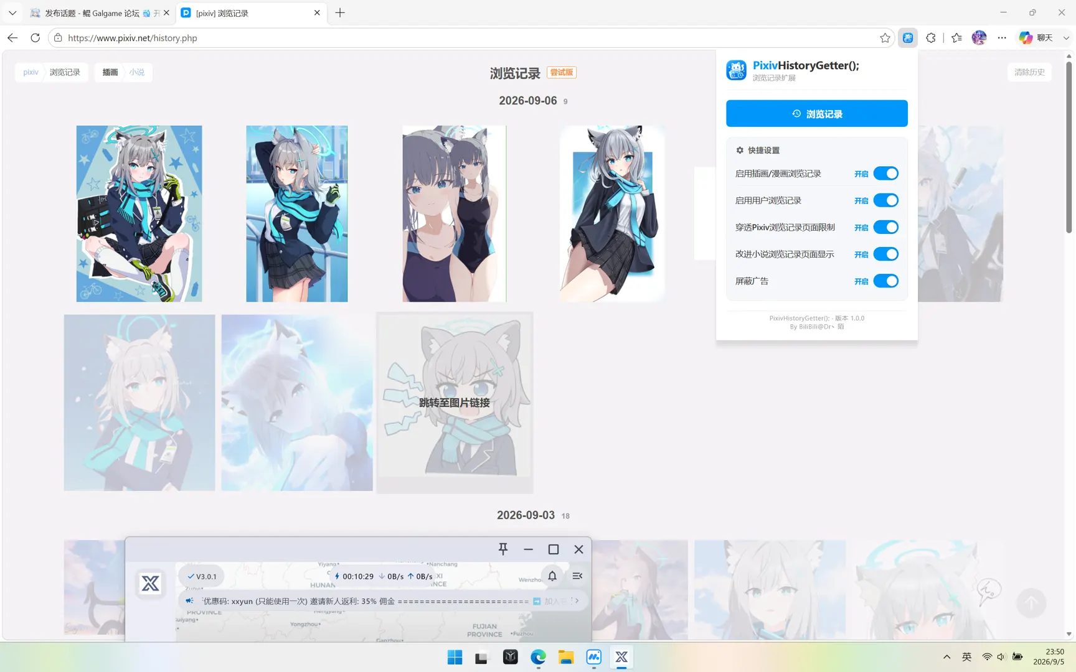Click the 跳转至图片链接 overlay
Image resolution: width=1076 pixels, height=672 pixels.
pyautogui.click(x=455, y=403)
